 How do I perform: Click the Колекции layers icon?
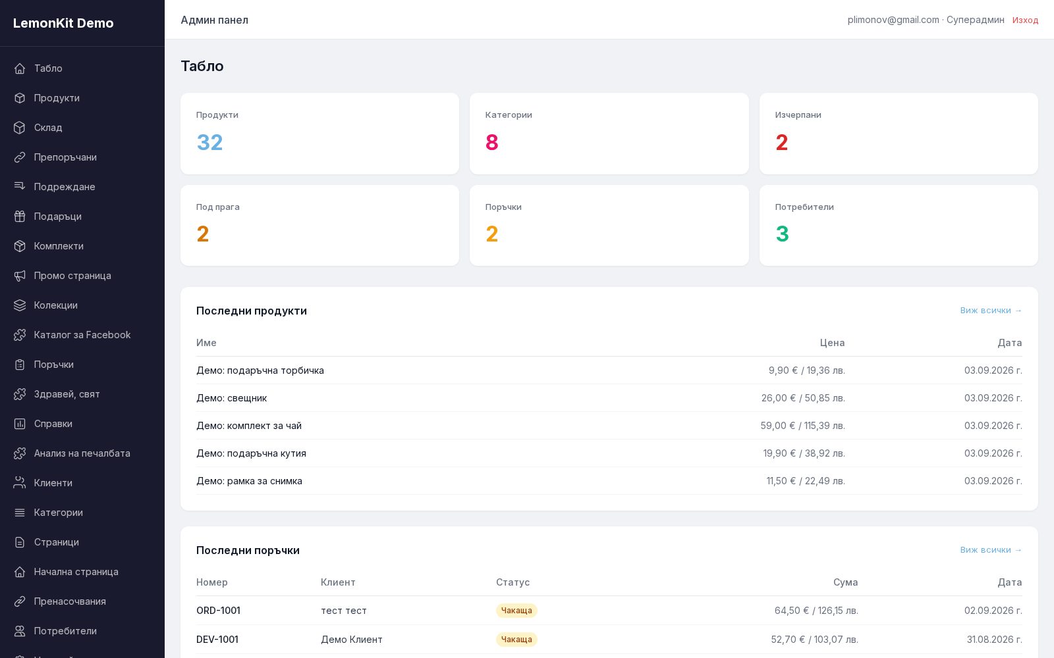tap(20, 305)
